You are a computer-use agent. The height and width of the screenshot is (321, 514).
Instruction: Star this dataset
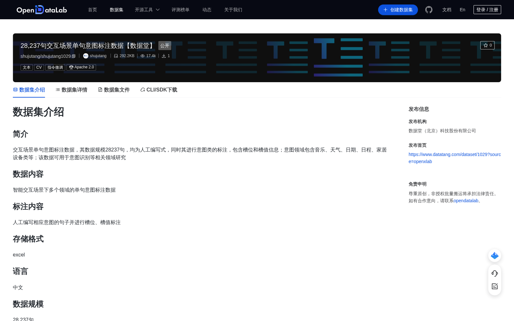click(x=487, y=45)
